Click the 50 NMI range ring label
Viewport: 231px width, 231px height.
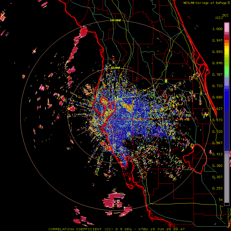115,68
